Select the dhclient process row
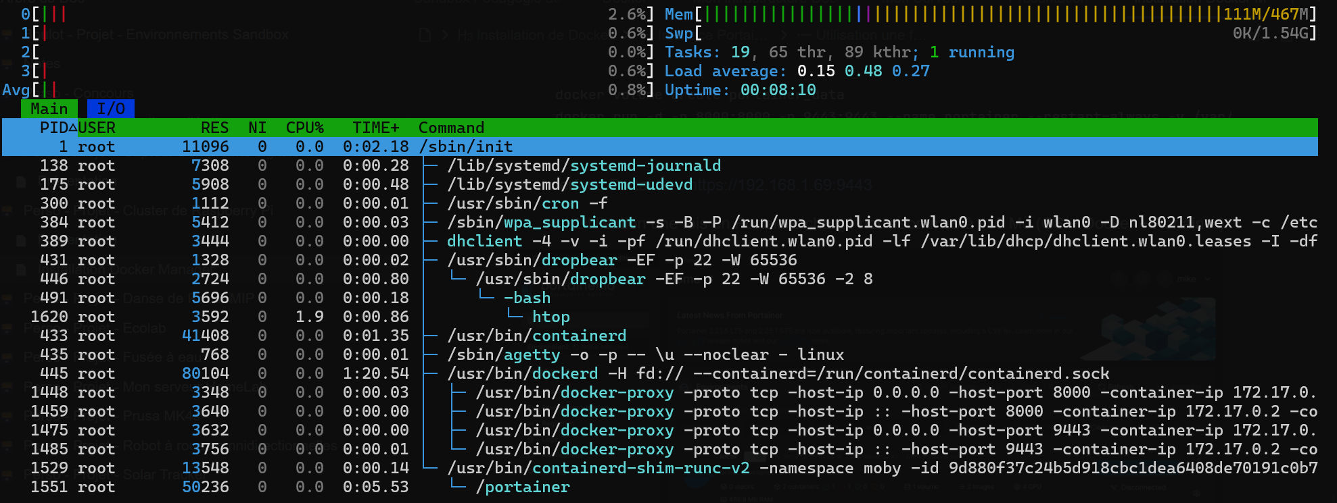This screenshot has height=503, width=1337. click(x=660, y=241)
